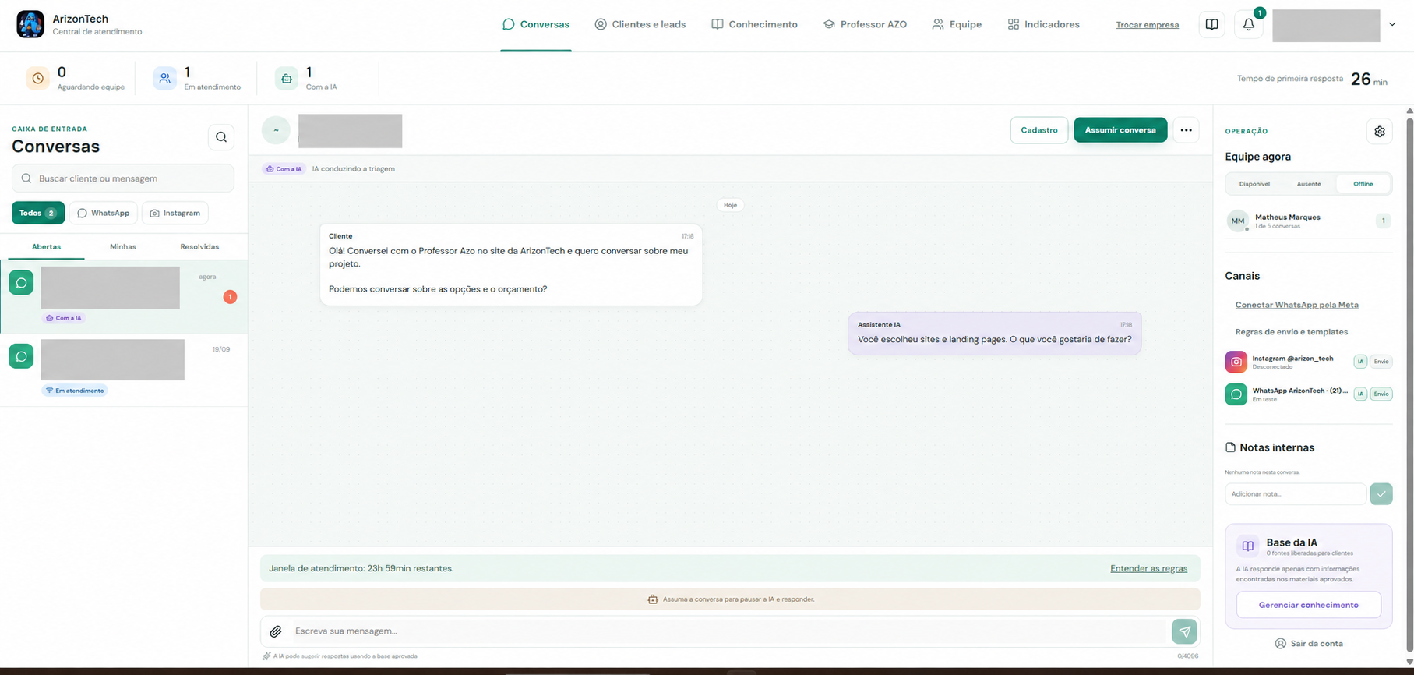Open Professor AZO page
This screenshot has width=1414, height=675.
pyautogui.click(x=865, y=24)
